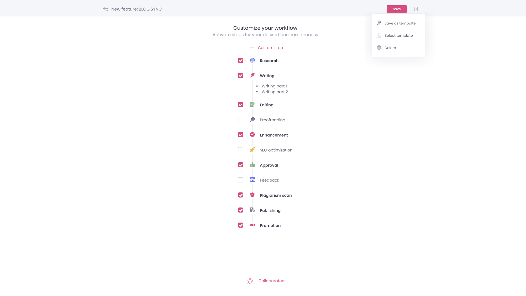
Task: Click the Custom step link
Action: [270, 47]
